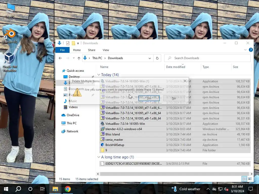Open Cortana from the taskbar
The height and width of the screenshot is (194, 259).
30,189
